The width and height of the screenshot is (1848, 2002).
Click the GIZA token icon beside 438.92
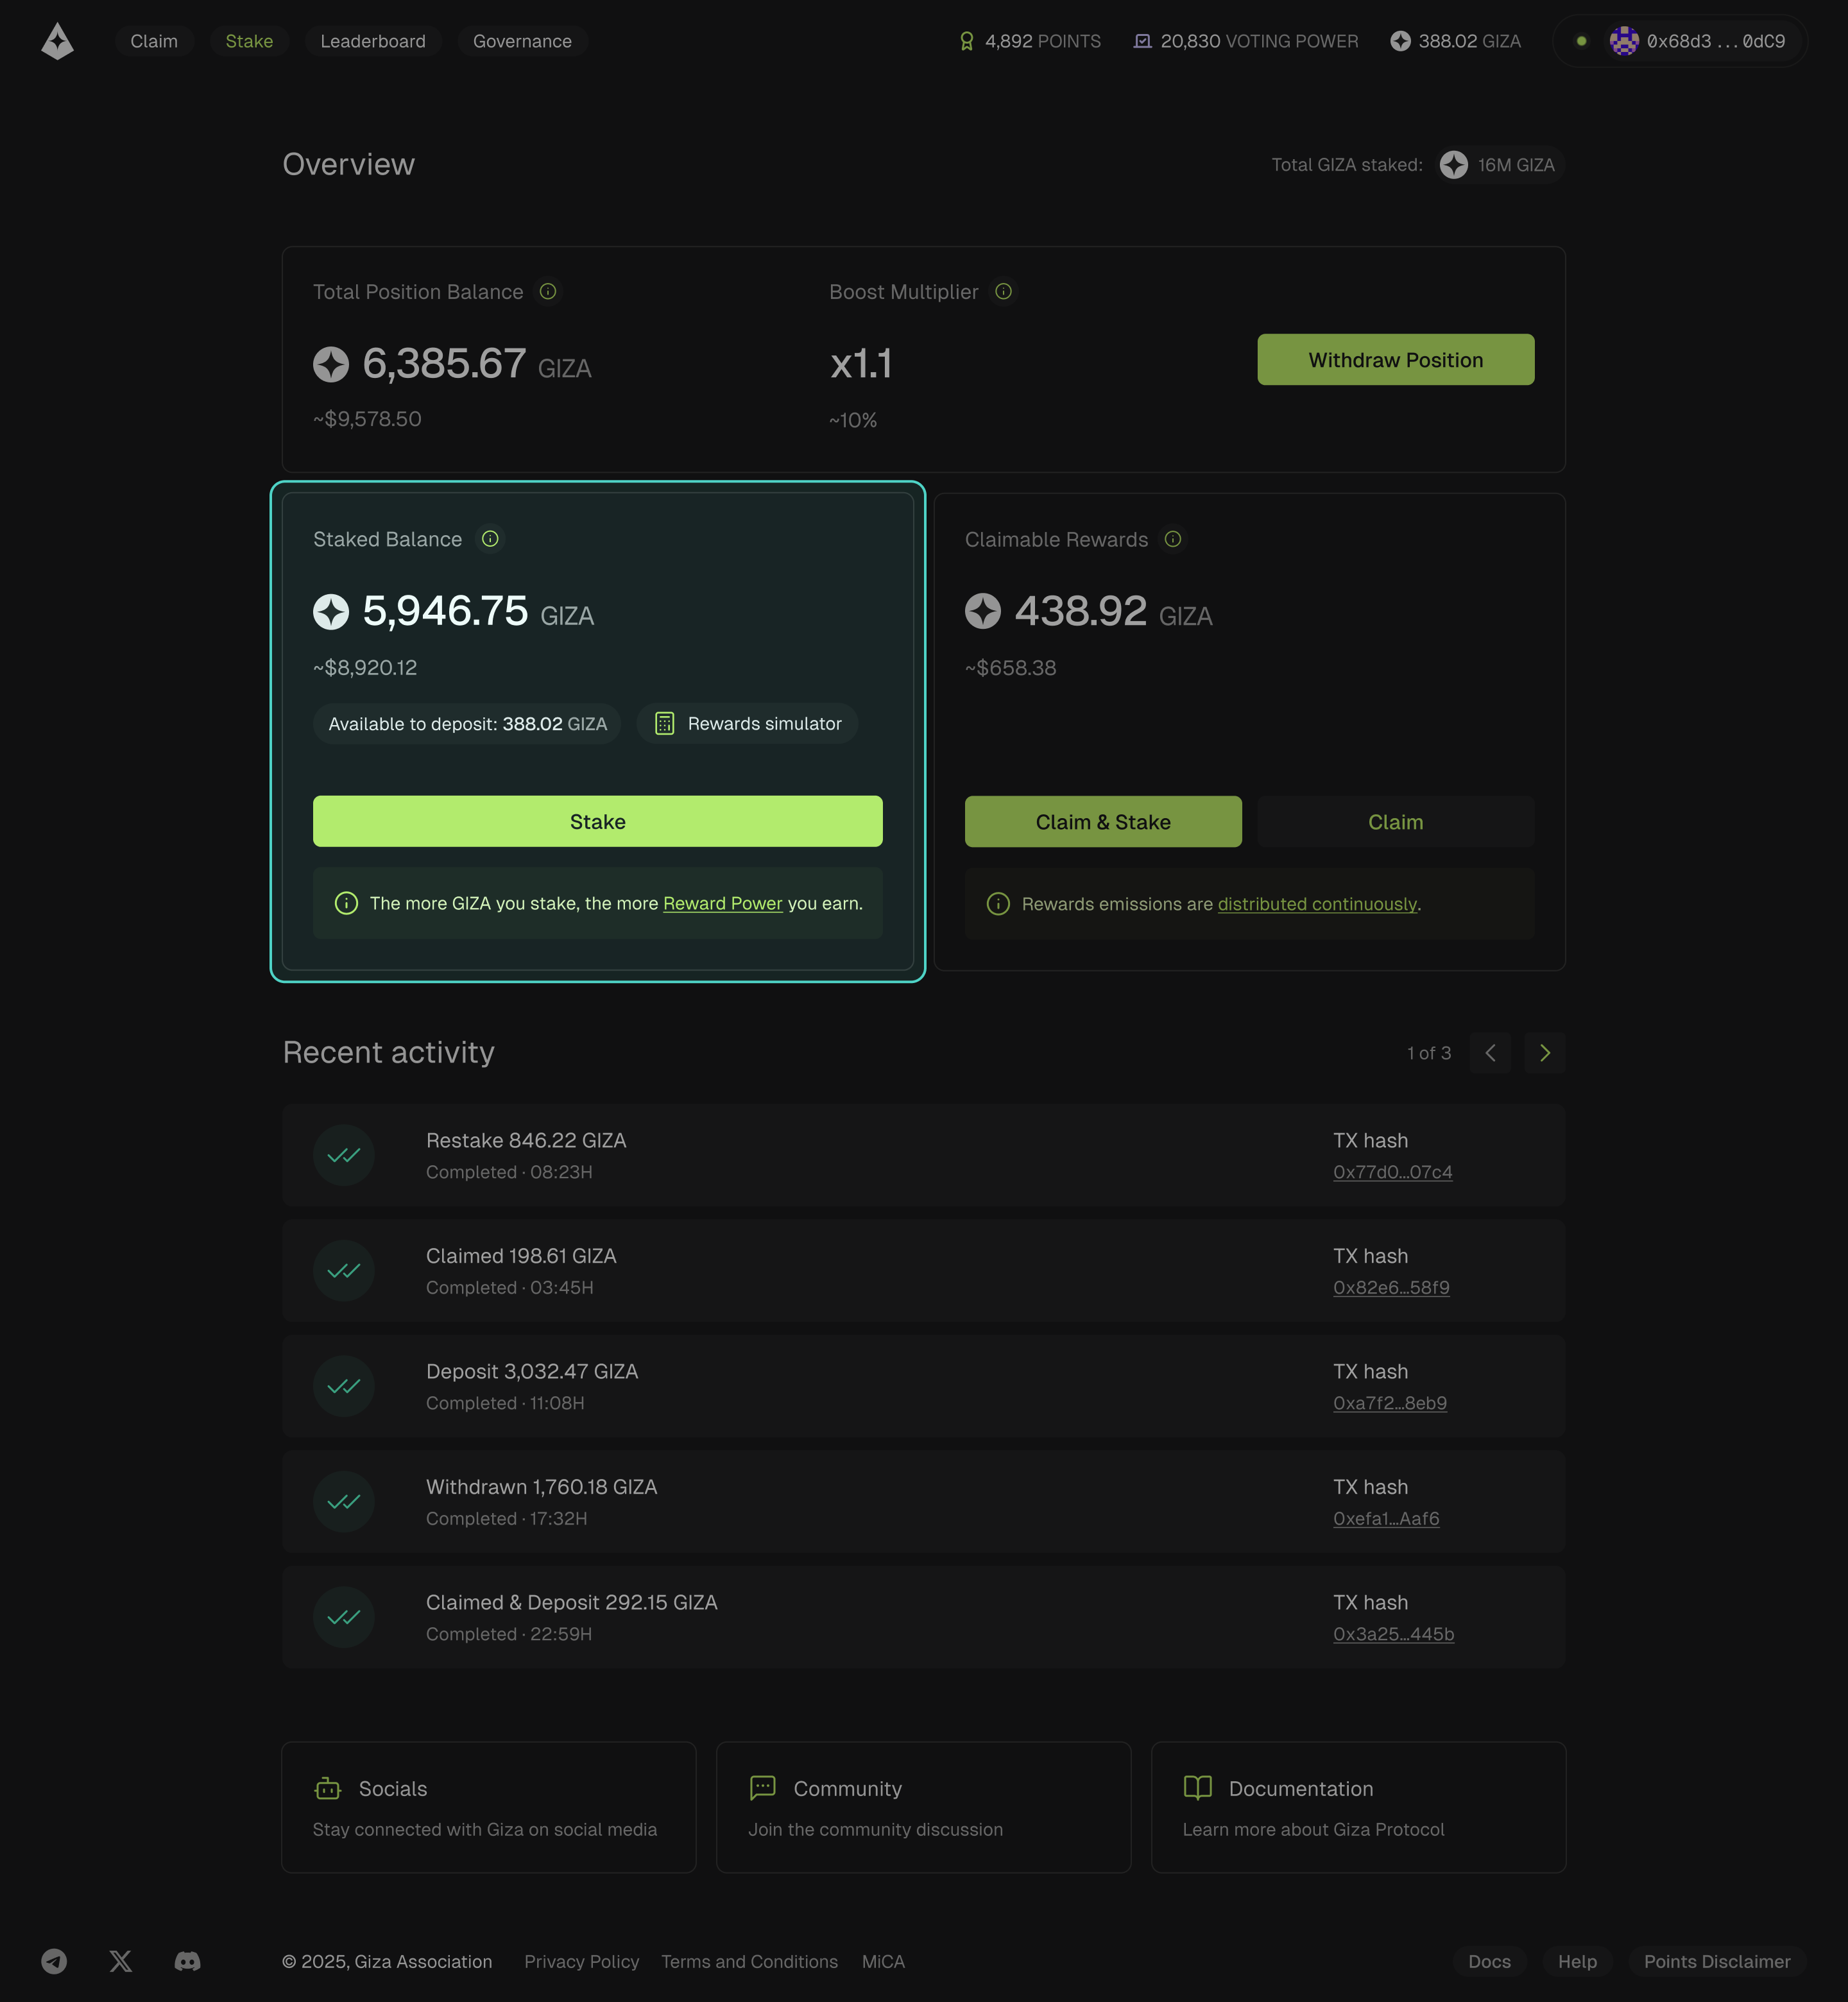(982, 611)
